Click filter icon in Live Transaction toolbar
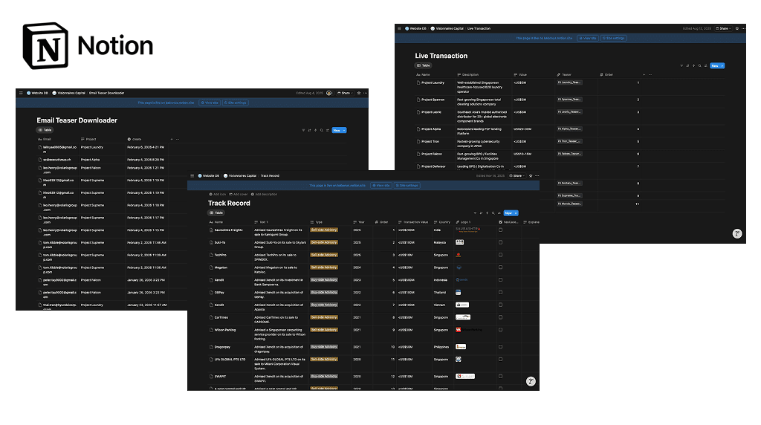This screenshot has height=425, width=761. click(681, 65)
